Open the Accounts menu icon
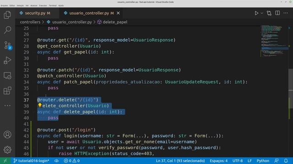Screen dimensions: 293x164 pos(7,135)
